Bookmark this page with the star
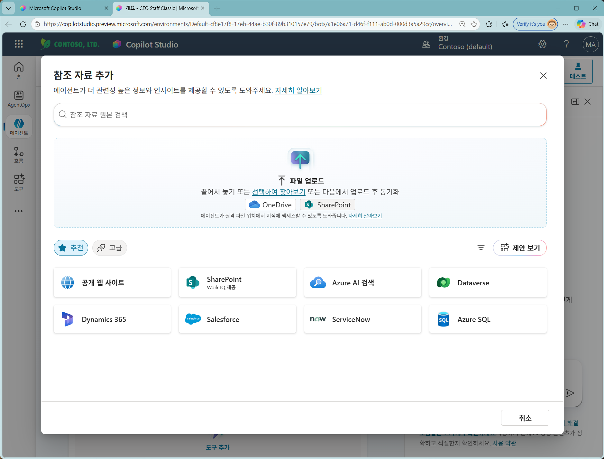Viewport: 604px width, 459px height. click(x=474, y=24)
